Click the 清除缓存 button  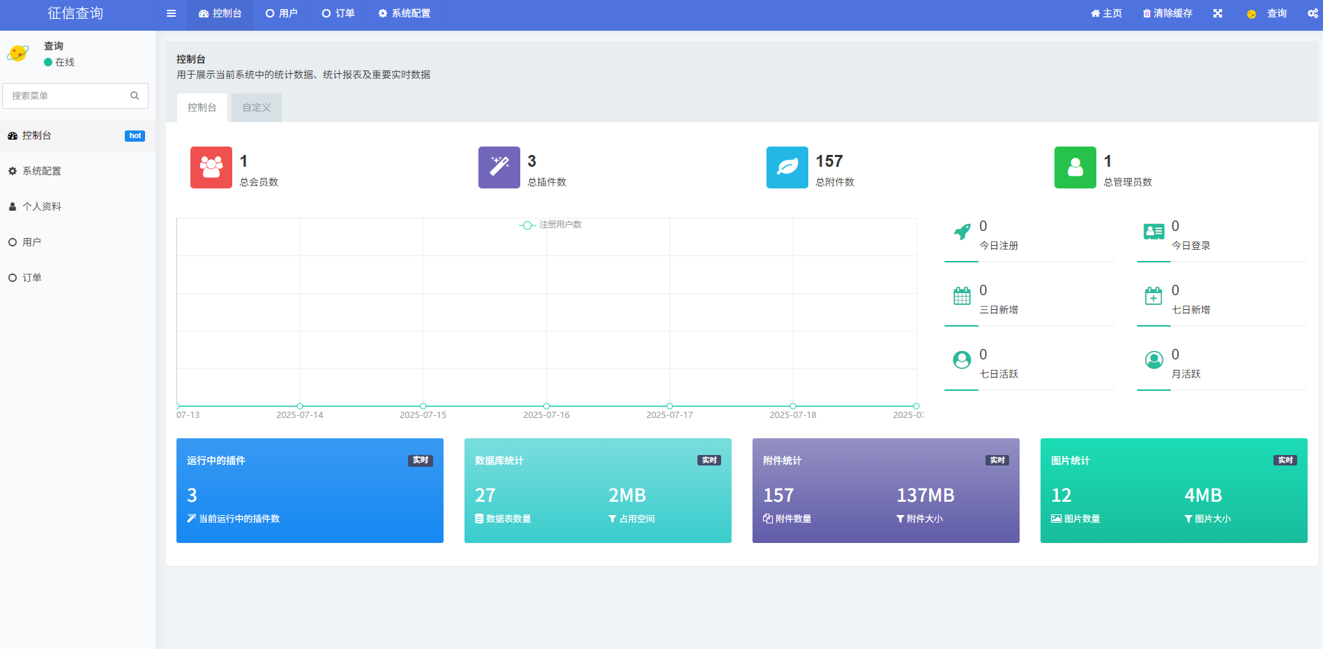[x=1167, y=13]
